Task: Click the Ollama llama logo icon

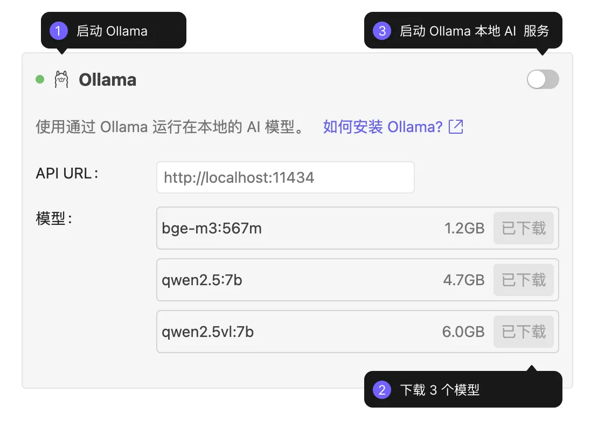Action: [61, 80]
